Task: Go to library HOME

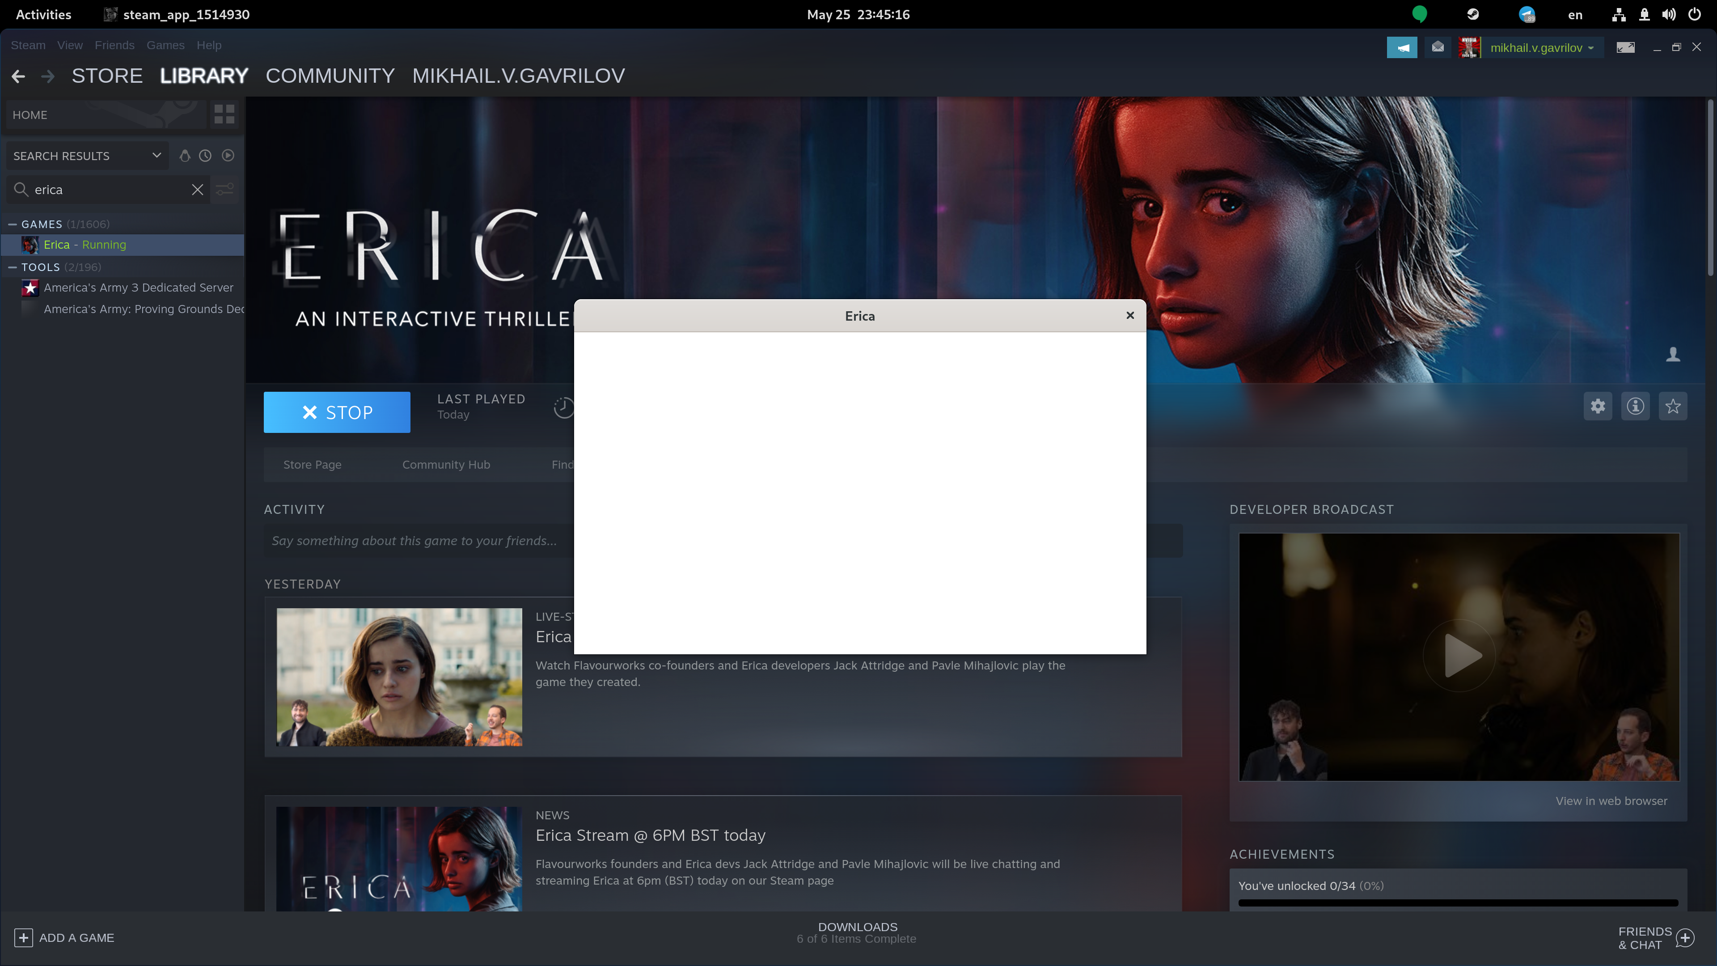Action: [x=106, y=114]
